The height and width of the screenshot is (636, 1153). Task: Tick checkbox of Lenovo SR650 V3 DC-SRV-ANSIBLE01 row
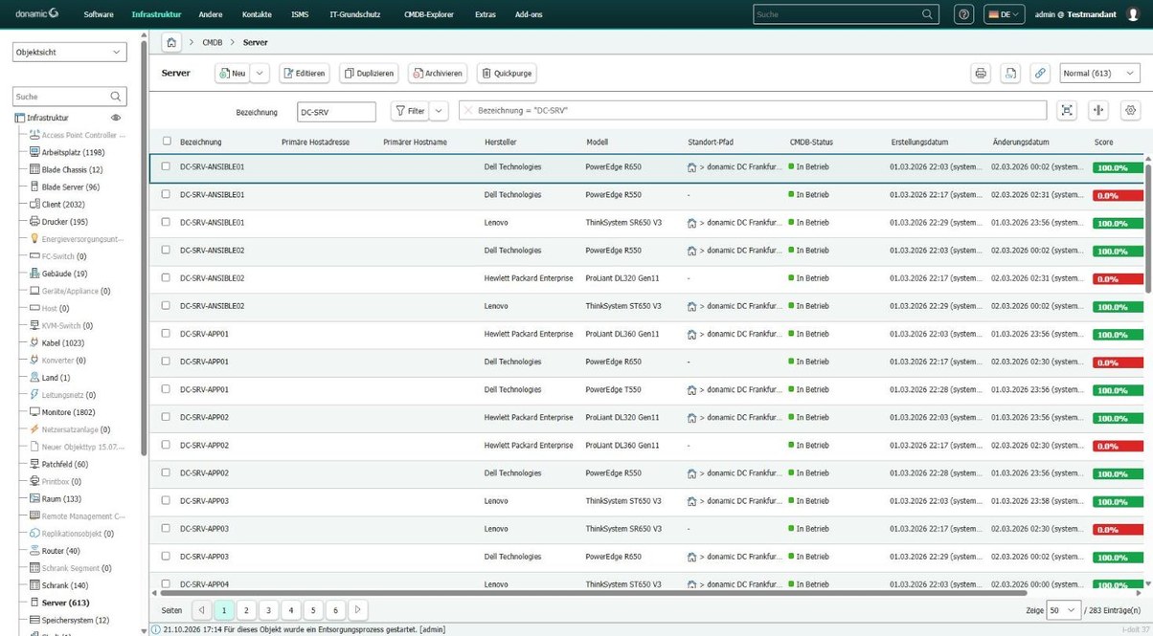point(166,222)
